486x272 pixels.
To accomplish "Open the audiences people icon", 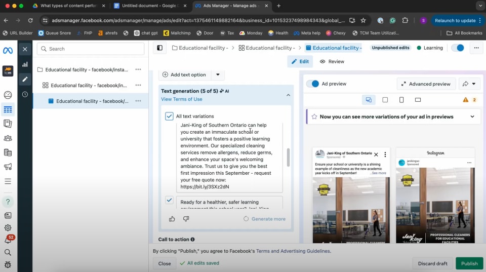I will click(x=8, y=138).
